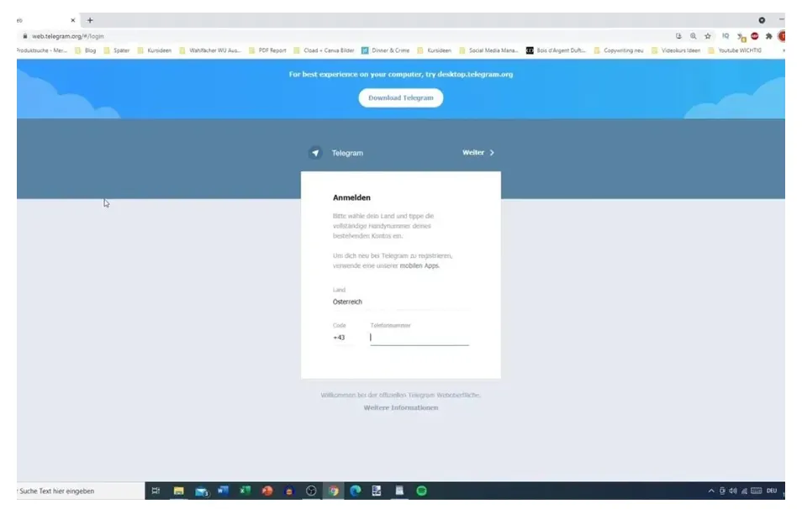Open the Produktsuche bookmark
Screen dimensions: 802x509
[x=42, y=50]
